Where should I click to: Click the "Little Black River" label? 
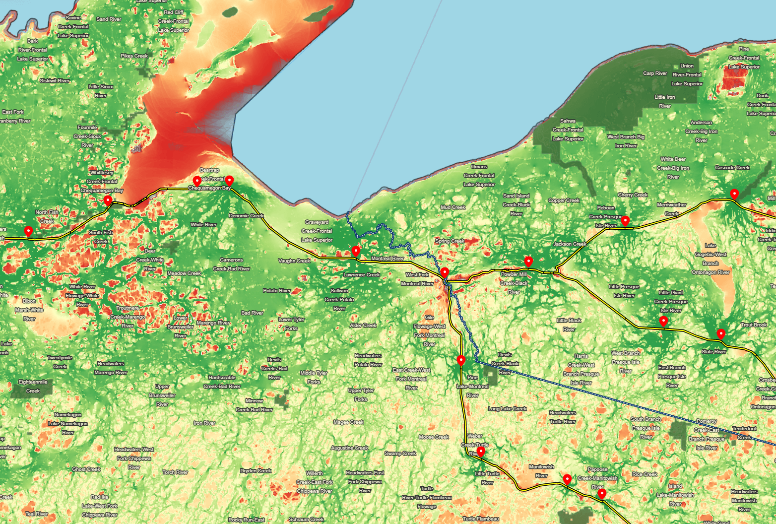pos(569,325)
